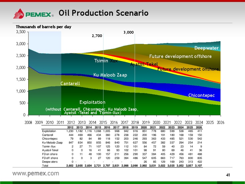Click Cantarell 2013 value 469

point(80,135)
